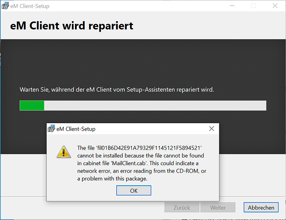Minimize the main setup window

232,6
